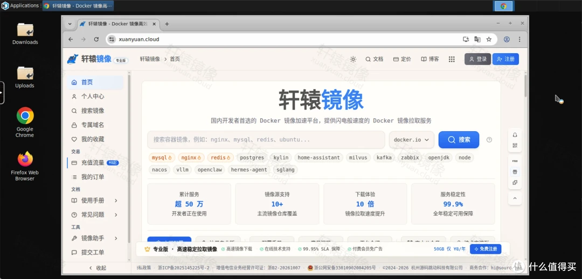Select 首页 in the sidebar
Image resolution: width=582 pixels, height=279 pixels.
pyautogui.click(x=95, y=82)
